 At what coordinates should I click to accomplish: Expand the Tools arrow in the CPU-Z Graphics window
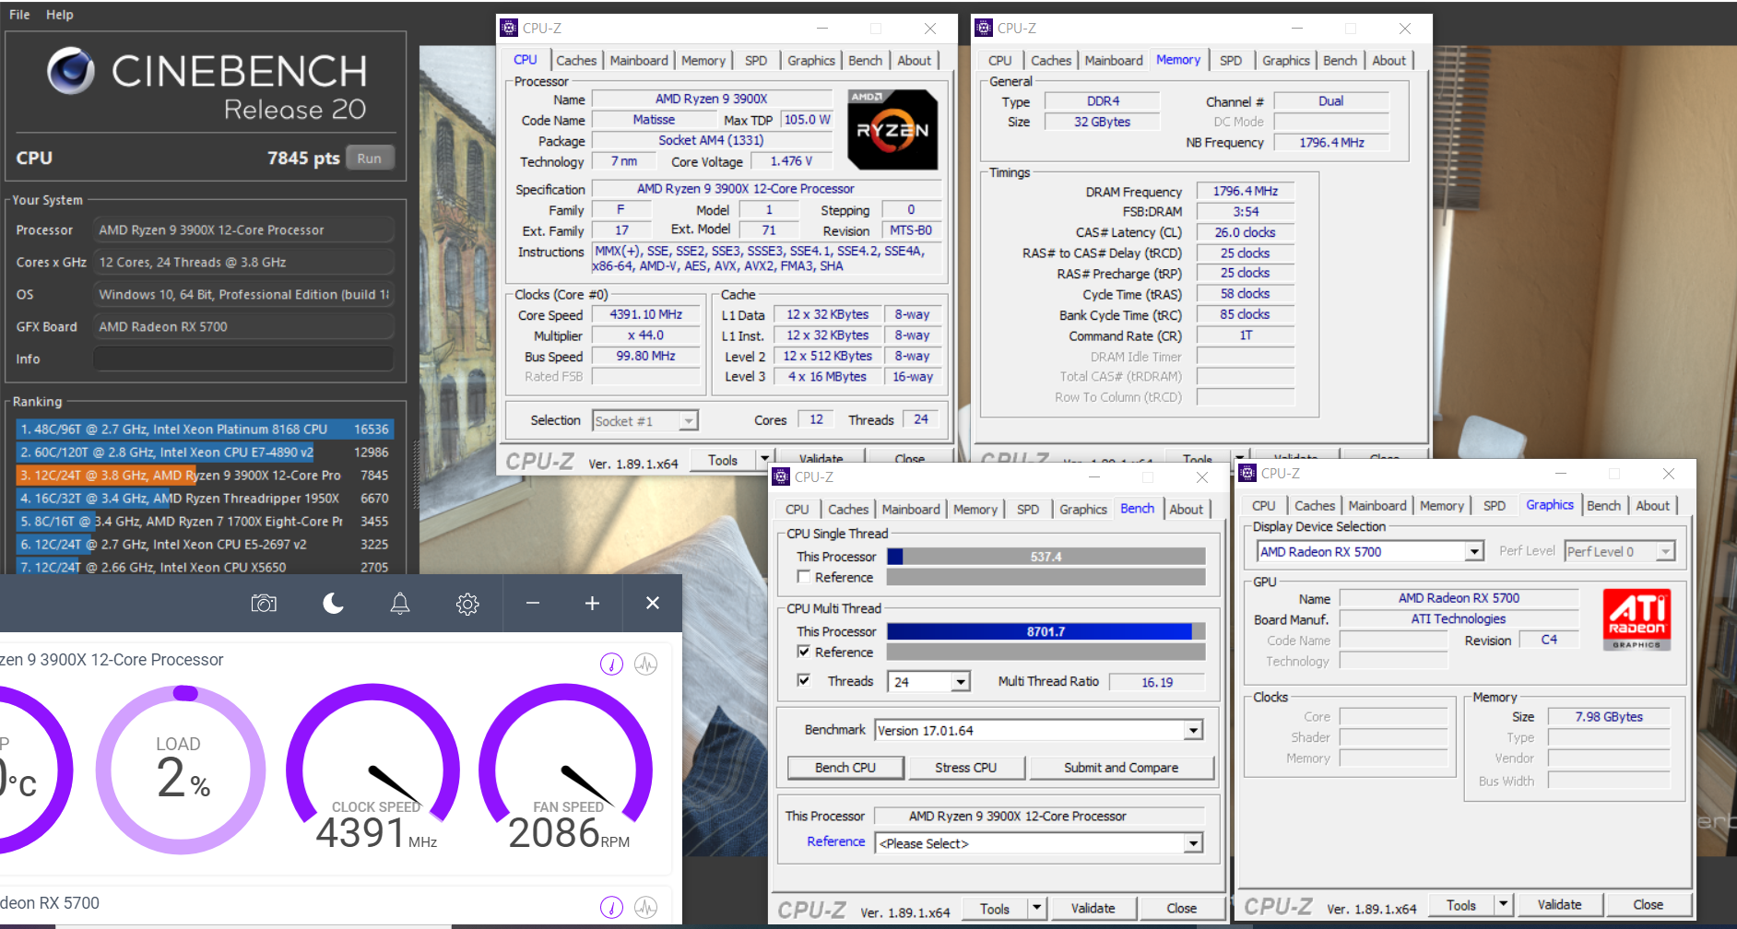coord(1504,905)
